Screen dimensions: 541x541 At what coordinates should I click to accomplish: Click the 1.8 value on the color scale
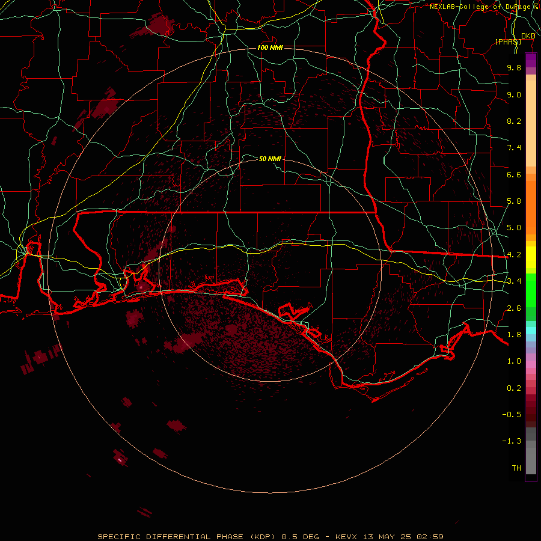pyautogui.click(x=514, y=335)
